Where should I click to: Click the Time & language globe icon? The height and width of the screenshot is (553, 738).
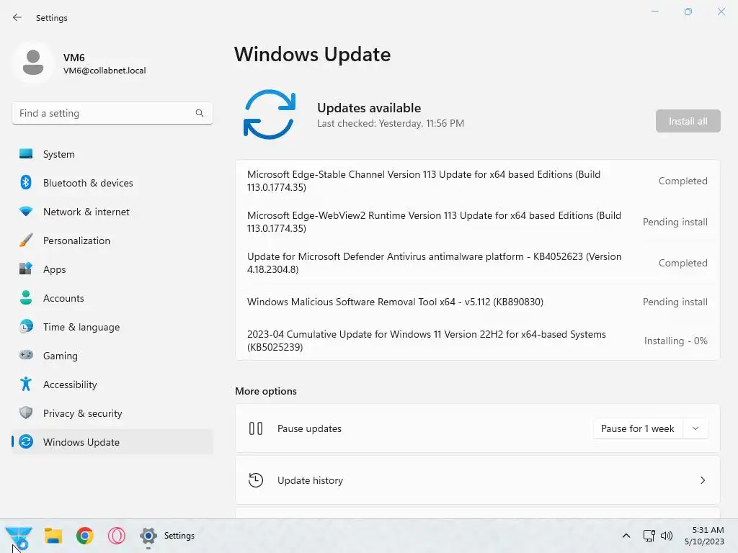(26, 326)
